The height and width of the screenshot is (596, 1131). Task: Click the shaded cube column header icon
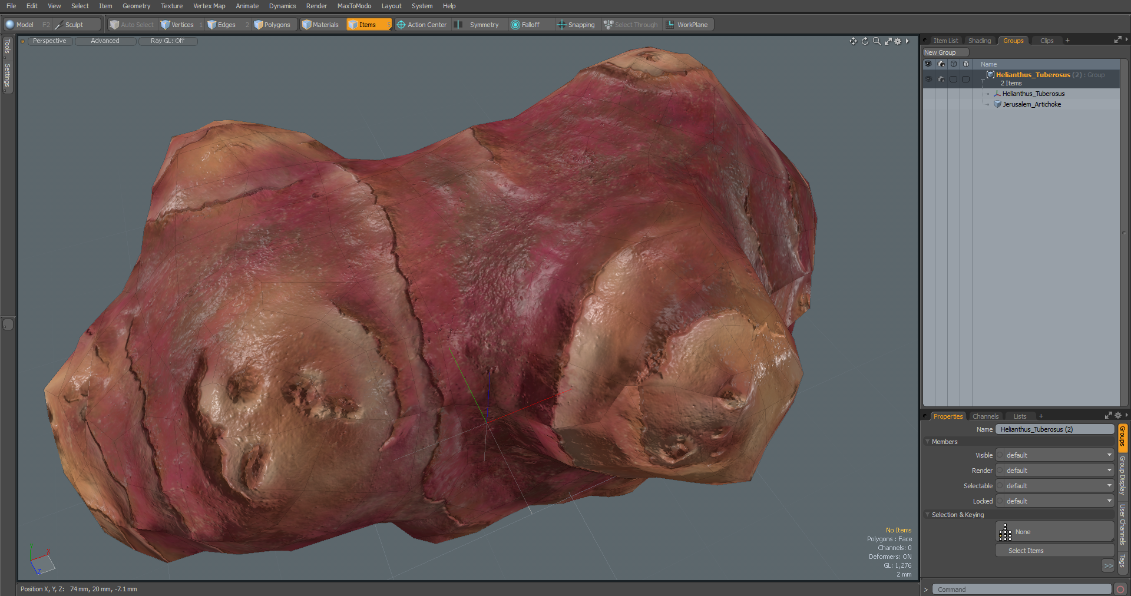click(x=965, y=64)
